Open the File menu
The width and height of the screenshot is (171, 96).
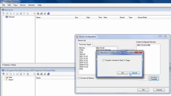[x=3, y=5]
